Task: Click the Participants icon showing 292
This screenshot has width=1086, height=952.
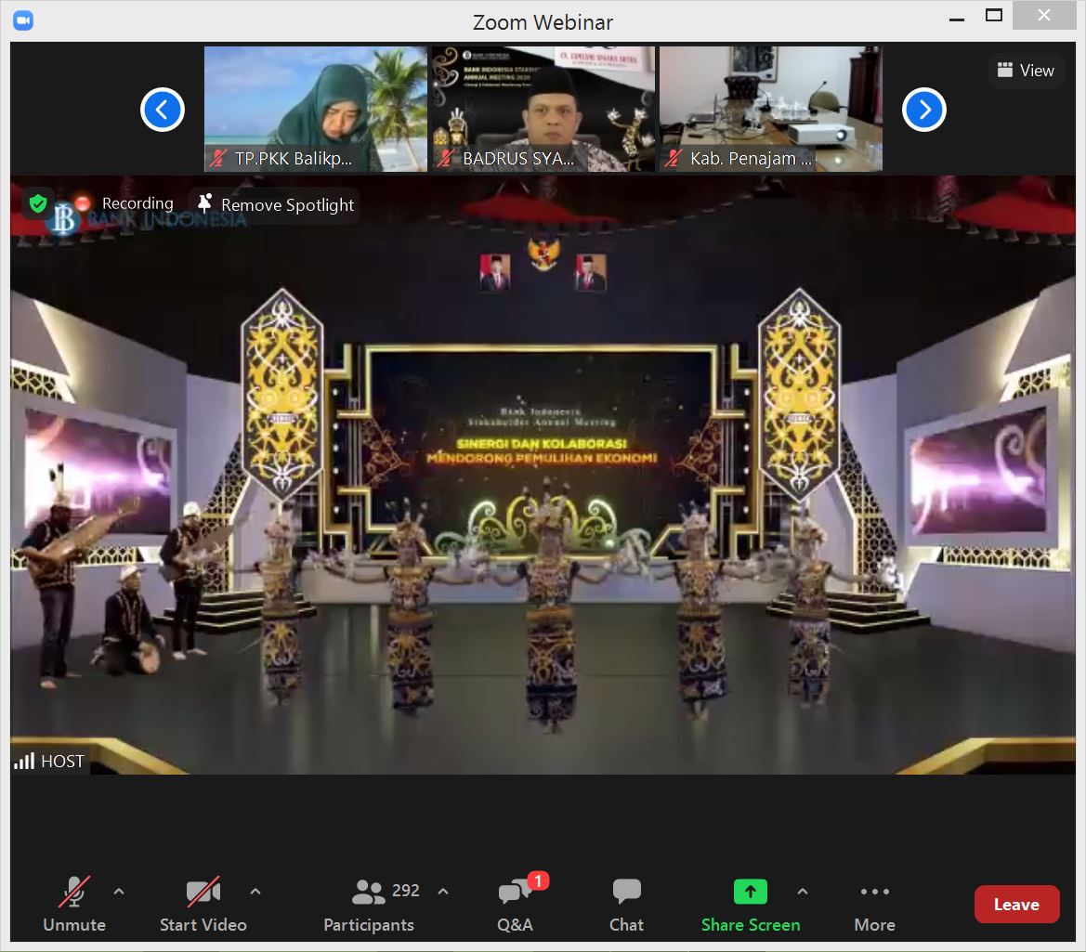Action: [369, 893]
